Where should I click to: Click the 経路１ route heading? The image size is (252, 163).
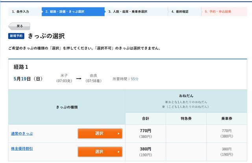coord(21,67)
